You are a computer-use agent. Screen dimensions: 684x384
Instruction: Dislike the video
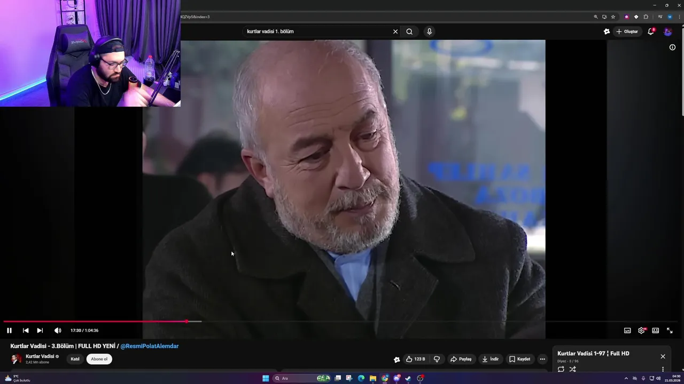coord(437,359)
